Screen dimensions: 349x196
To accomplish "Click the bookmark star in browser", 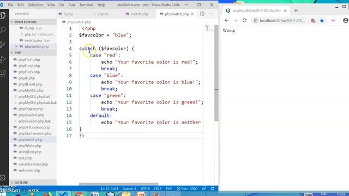I will click(322, 21).
